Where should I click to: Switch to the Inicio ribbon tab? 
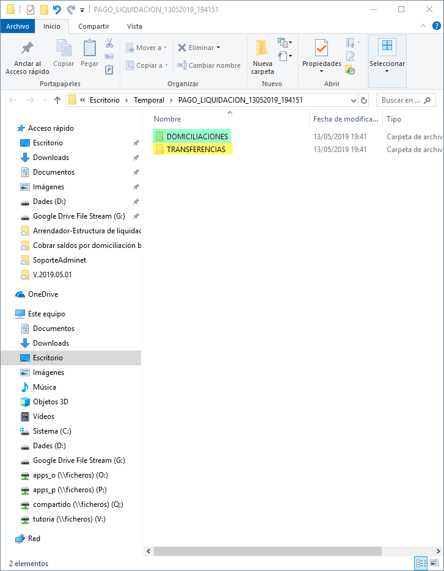52,26
